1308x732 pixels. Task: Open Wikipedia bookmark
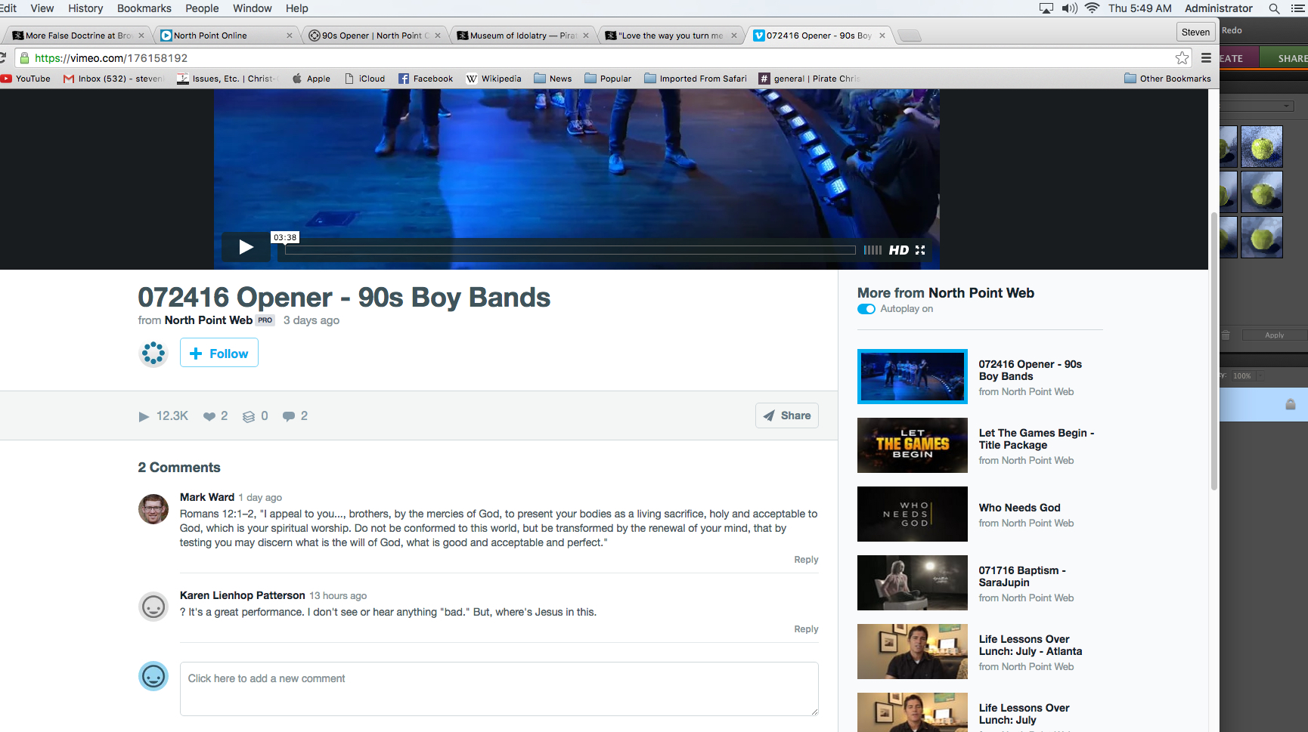[494, 79]
